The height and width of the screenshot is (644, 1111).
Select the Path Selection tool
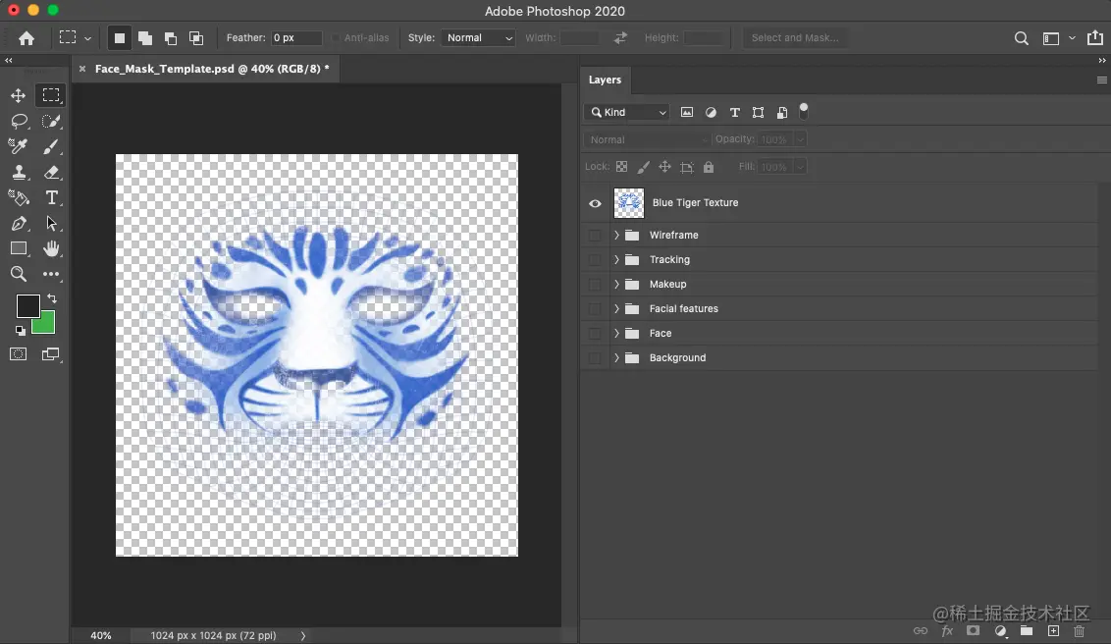(x=51, y=223)
